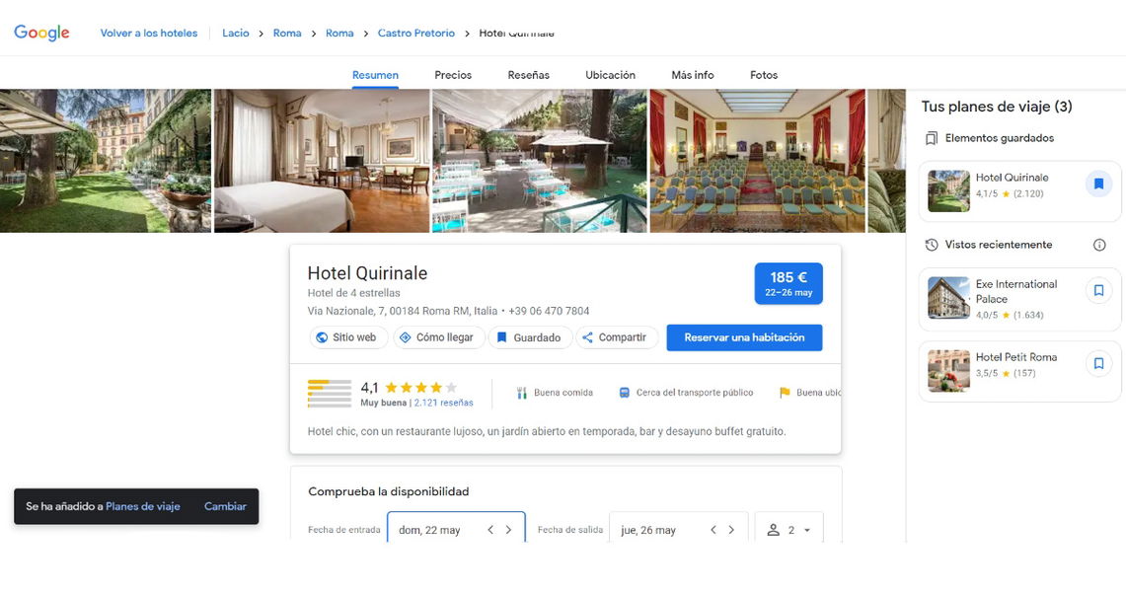Share the hotel via Compartir
The height and width of the screenshot is (592, 1126).
pos(616,337)
